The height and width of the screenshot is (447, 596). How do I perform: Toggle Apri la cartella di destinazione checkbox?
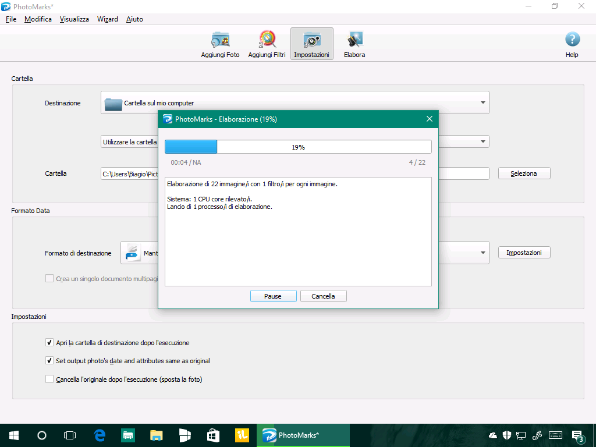[x=49, y=342]
